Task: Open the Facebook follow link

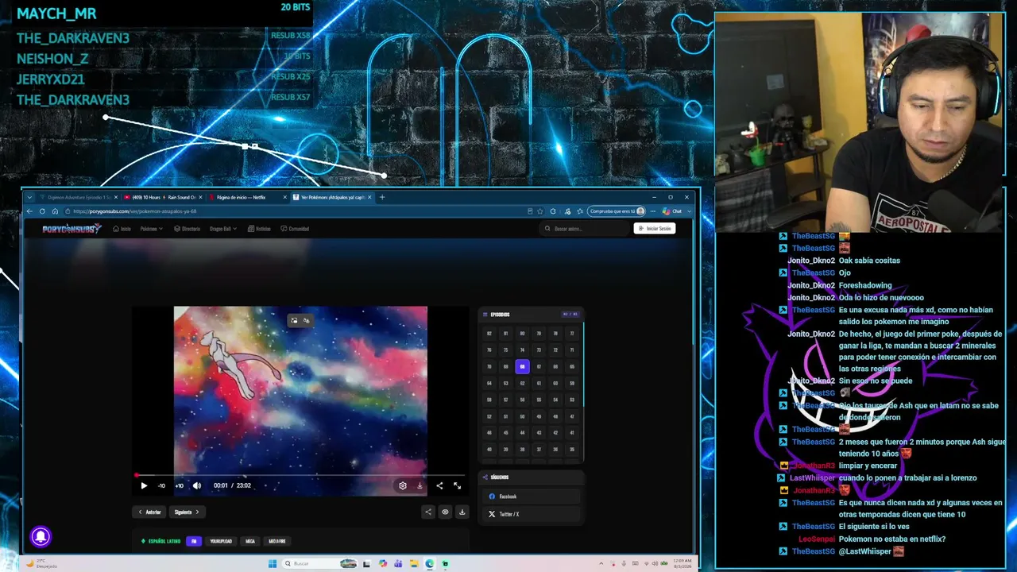Action: [531, 497]
